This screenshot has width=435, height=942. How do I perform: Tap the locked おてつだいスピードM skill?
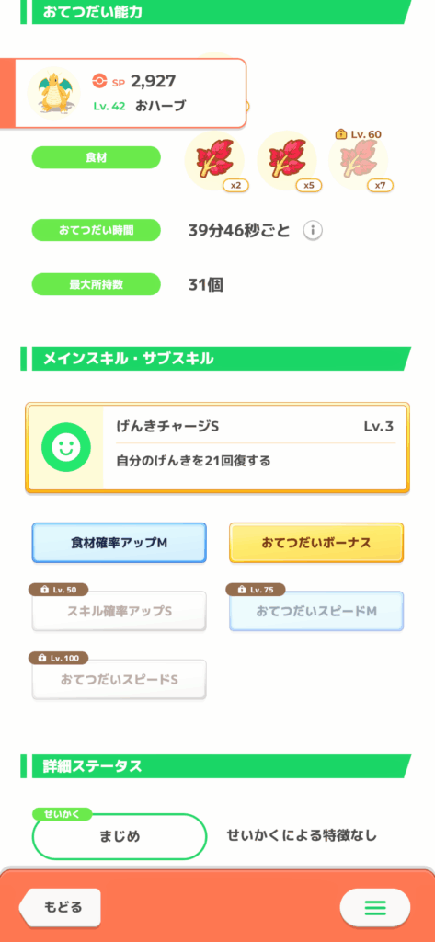click(x=316, y=611)
